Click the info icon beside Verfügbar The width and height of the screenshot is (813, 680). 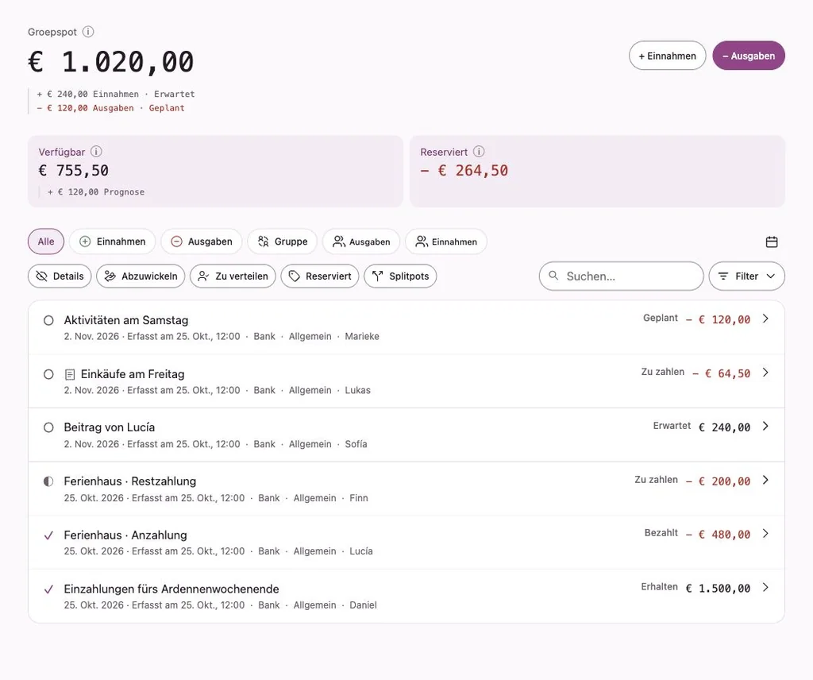point(96,152)
